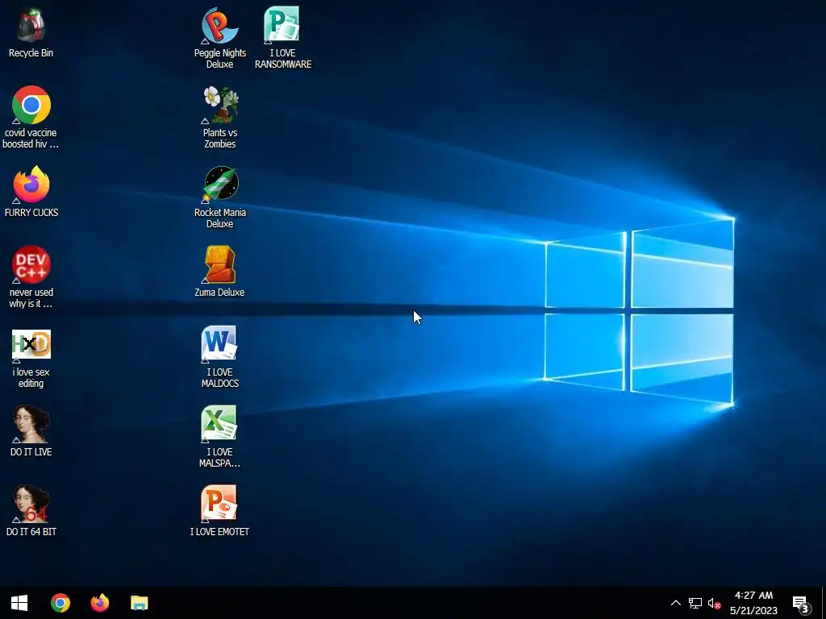Select the Firefox desktop shortcut
Image resolution: width=826 pixels, height=619 pixels.
[x=31, y=192]
